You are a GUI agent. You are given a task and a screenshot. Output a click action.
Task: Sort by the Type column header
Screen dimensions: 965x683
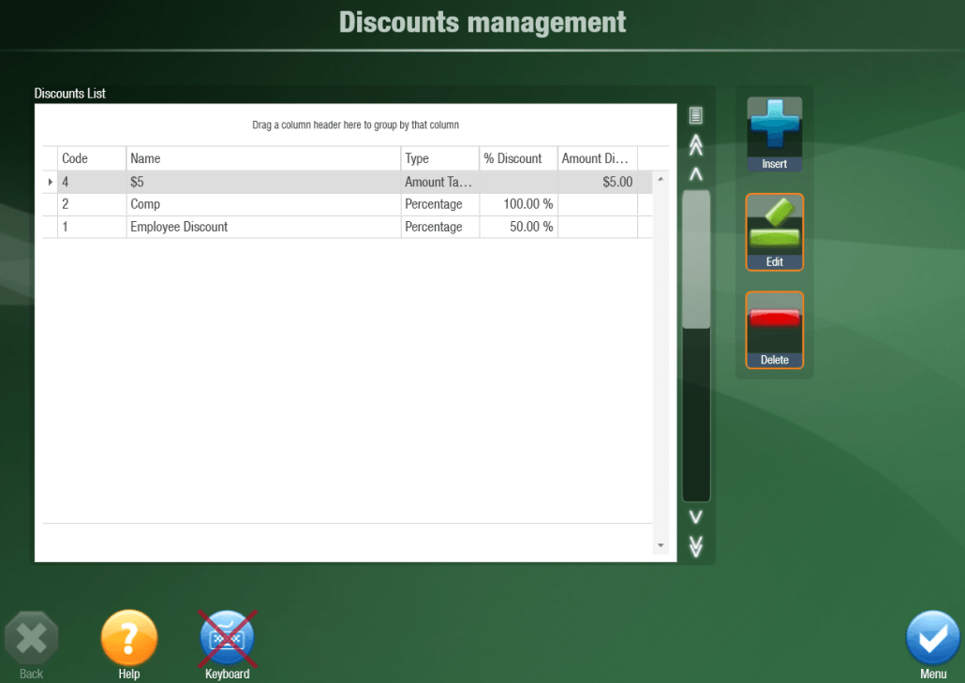[439, 157]
